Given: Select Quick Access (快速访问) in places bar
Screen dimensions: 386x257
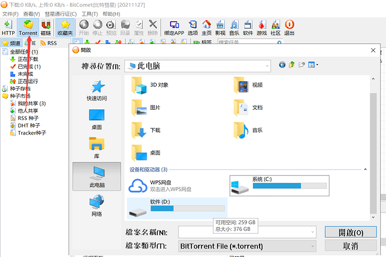Looking at the screenshot, I should 97,90.
